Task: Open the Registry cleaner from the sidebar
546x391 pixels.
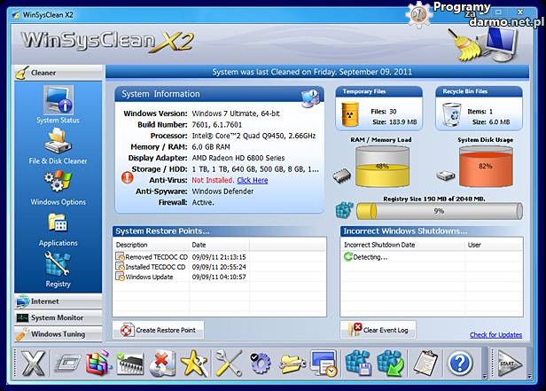Action: click(x=58, y=269)
